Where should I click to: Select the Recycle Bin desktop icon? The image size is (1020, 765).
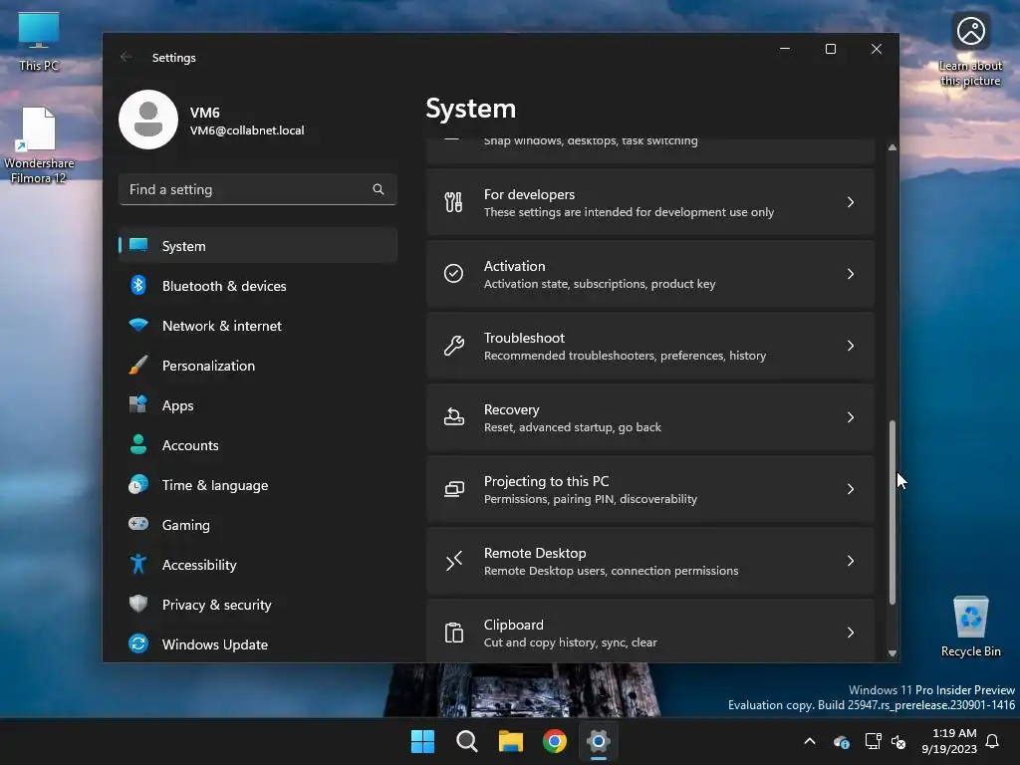[970, 627]
